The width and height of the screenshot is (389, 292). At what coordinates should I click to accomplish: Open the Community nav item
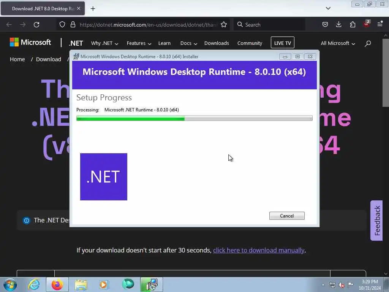(250, 43)
